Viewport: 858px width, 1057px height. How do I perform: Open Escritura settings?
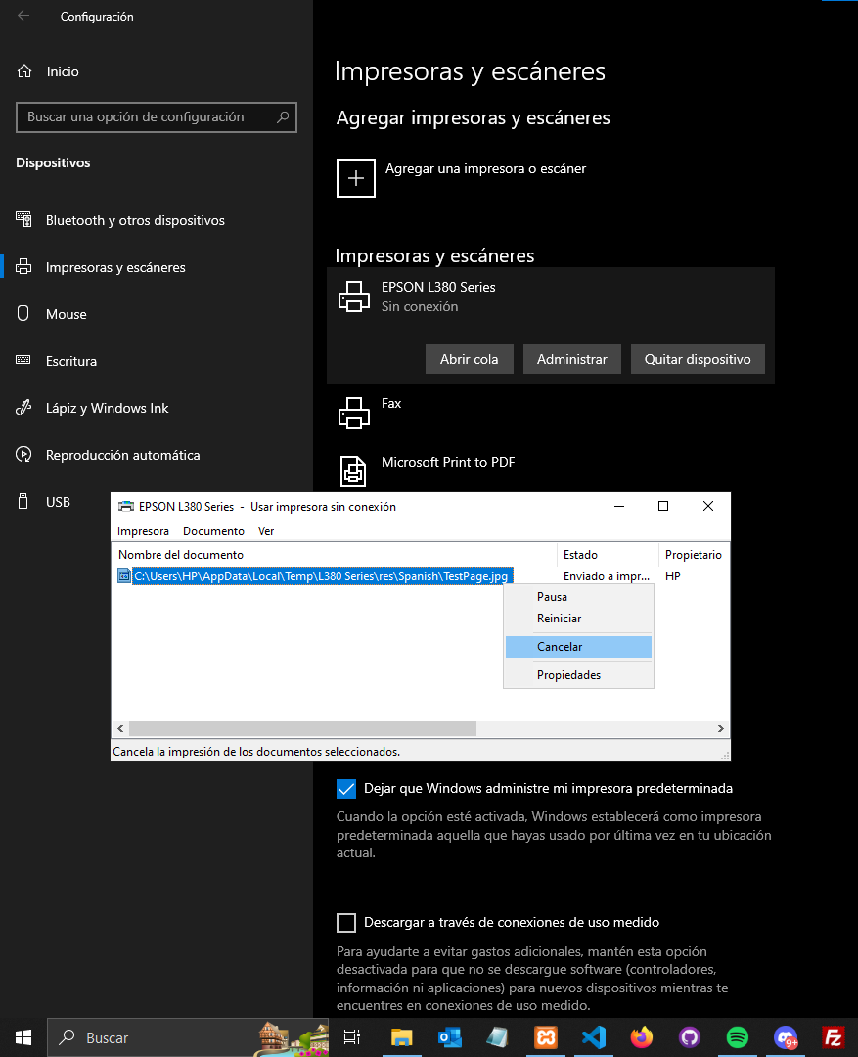[70, 361]
